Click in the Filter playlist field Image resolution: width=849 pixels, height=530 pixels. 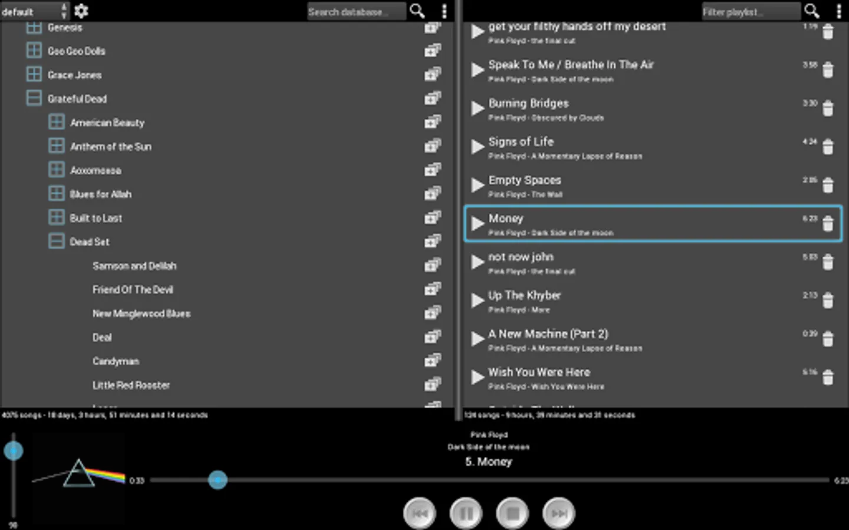pos(751,11)
